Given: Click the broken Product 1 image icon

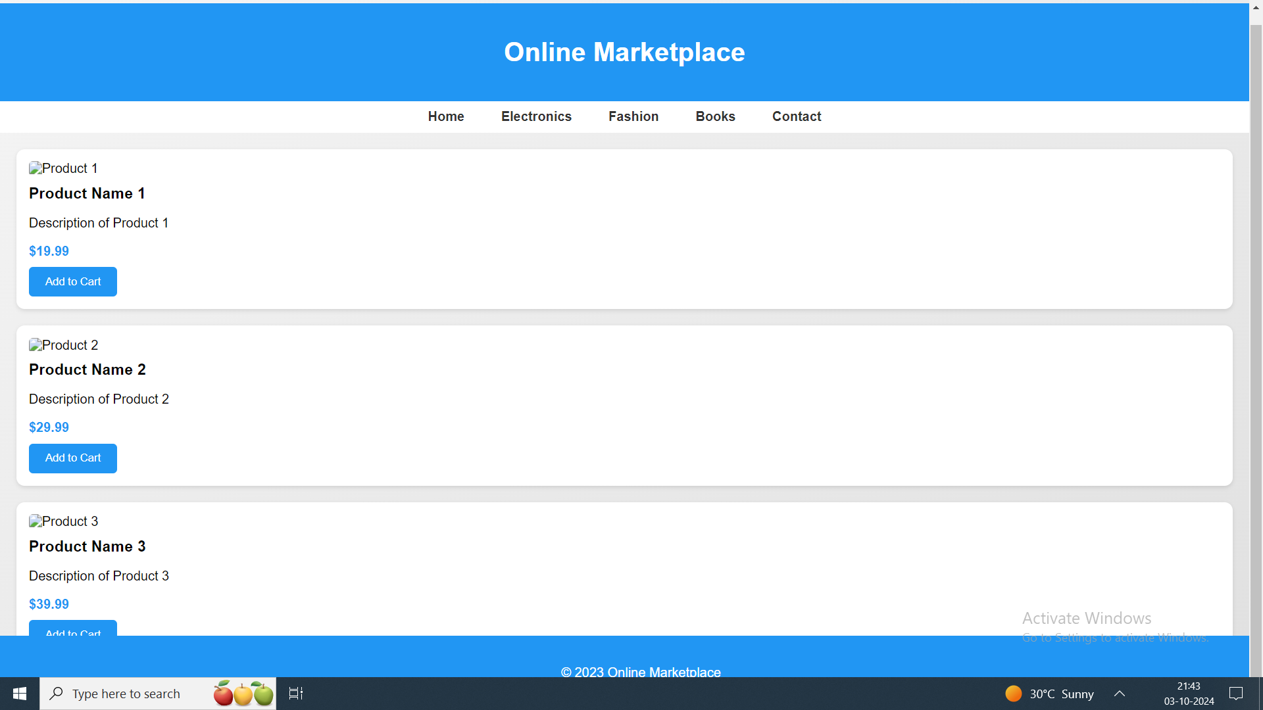Looking at the screenshot, I should 36,168.
